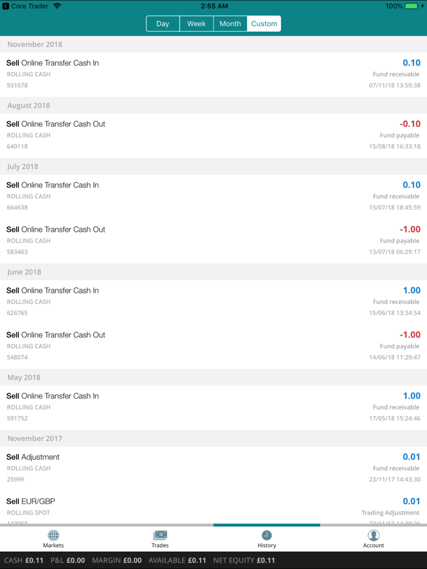The width and height of the screenshot is (427, 569).
Task: Open the Sell Adjustment transaction 25999
Action: (213, 468)
